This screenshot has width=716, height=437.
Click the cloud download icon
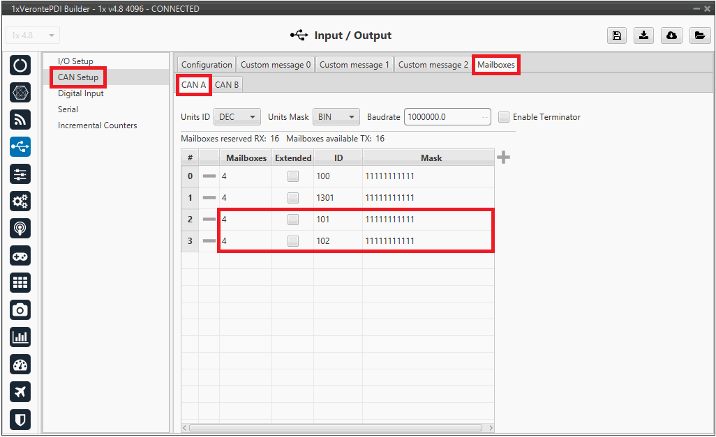[672, 36]
